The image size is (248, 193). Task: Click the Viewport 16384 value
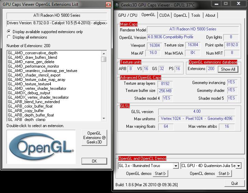[x=154, y=45]
